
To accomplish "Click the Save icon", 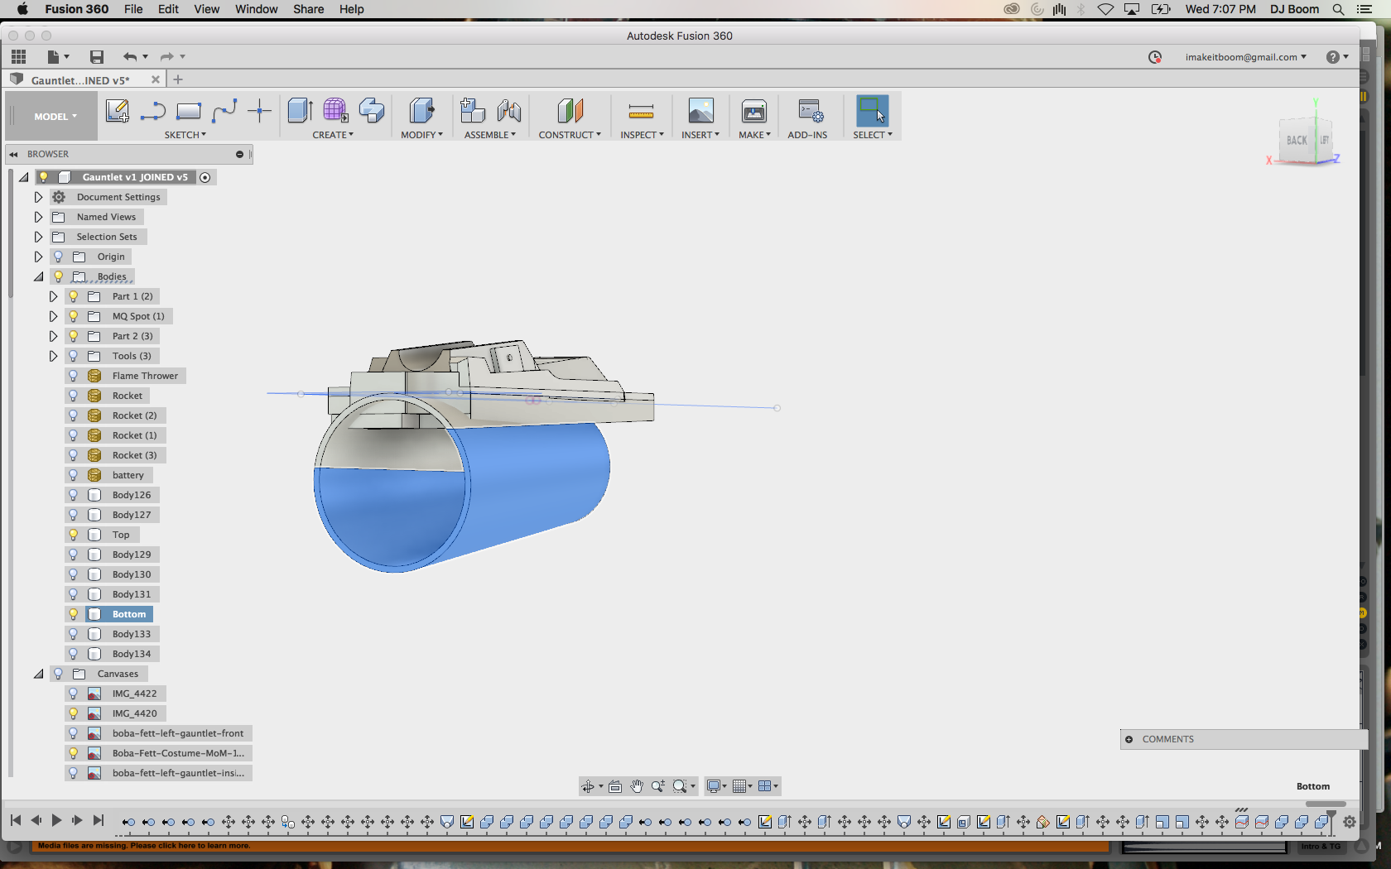I will [97, 56].
